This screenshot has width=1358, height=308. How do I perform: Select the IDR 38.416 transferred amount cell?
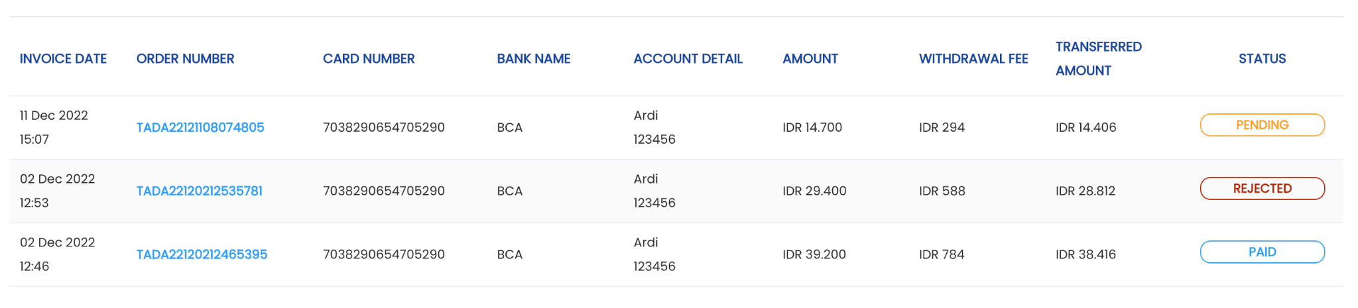(1085, 254)
